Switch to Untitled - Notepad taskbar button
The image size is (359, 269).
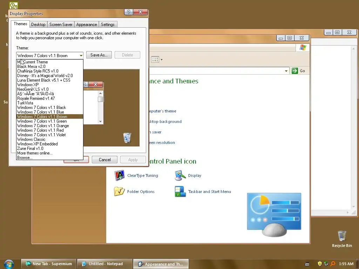(105, 264)
